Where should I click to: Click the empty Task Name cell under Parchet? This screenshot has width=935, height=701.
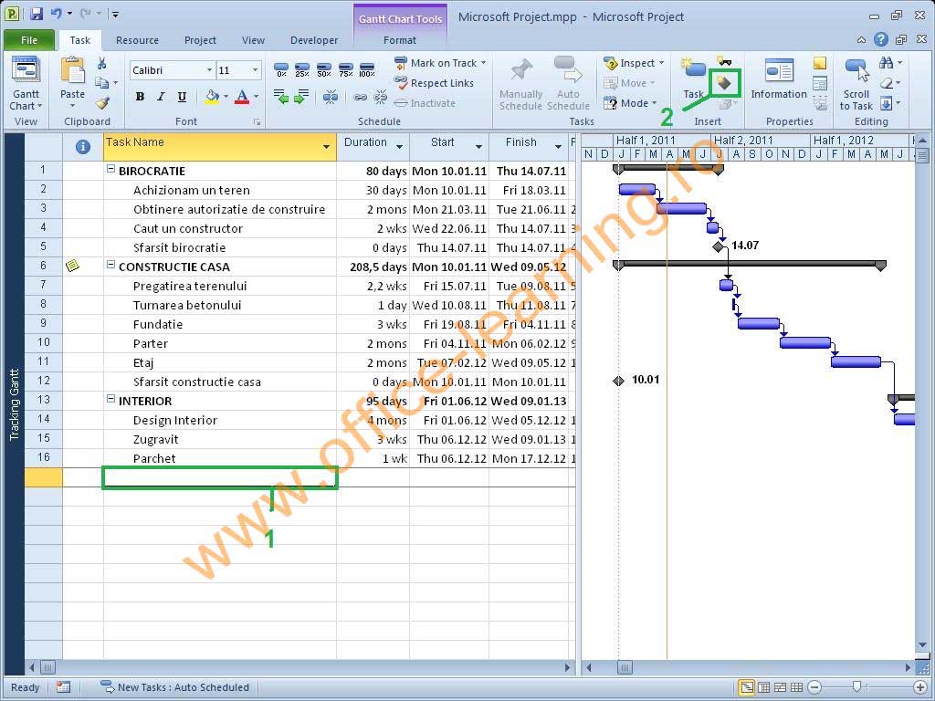(220, 477)
